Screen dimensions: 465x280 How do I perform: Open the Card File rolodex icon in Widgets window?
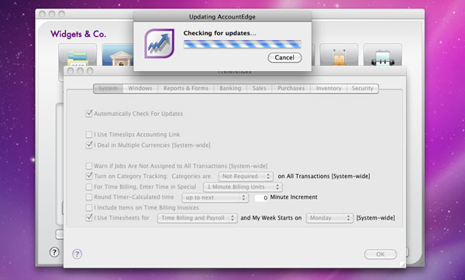(383, 55)
